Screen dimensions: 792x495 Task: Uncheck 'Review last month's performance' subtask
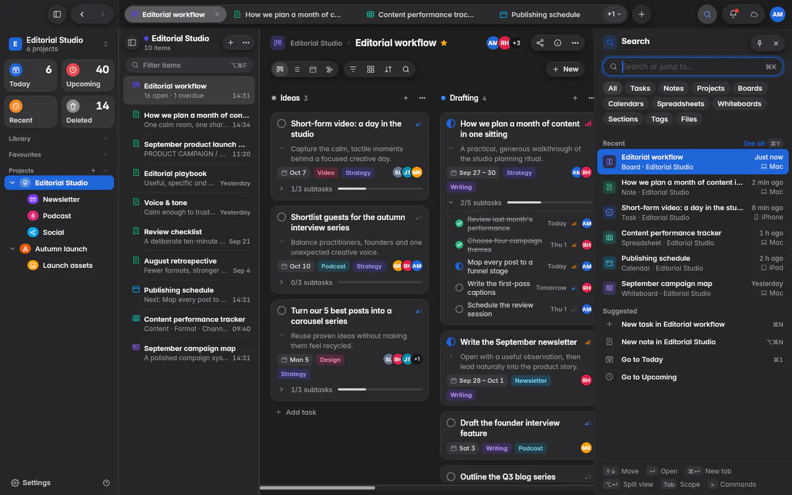pos(459,223)
